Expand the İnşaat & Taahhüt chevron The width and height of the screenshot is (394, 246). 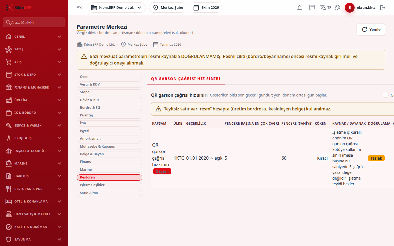[59, 151]
